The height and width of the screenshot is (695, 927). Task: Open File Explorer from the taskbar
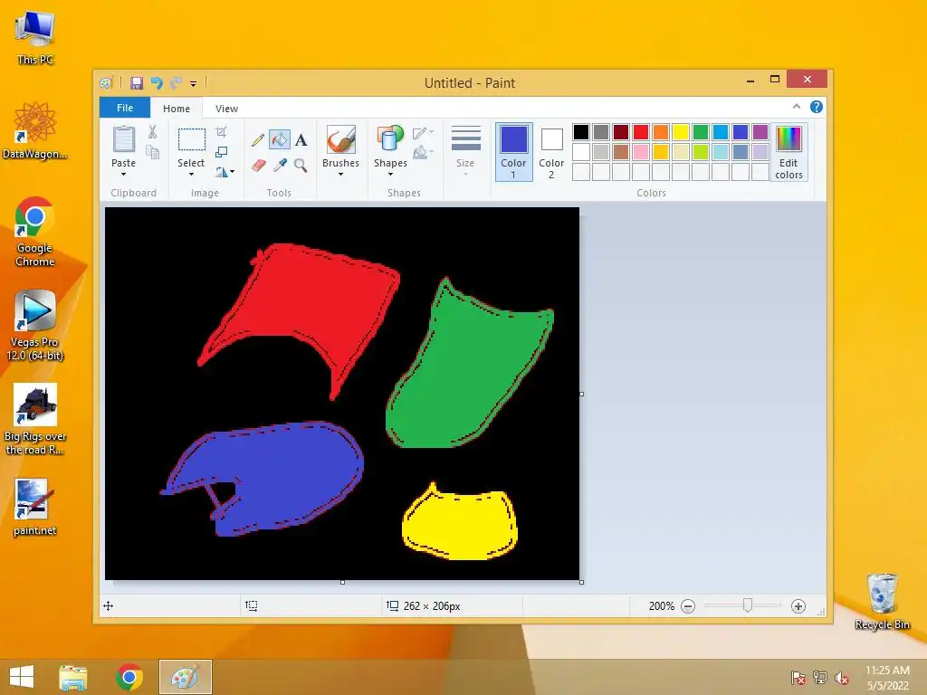click(73, 677)
